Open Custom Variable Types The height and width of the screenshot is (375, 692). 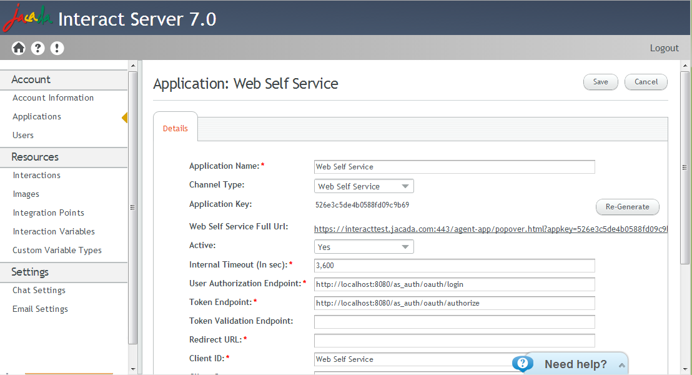coord(57,250)
